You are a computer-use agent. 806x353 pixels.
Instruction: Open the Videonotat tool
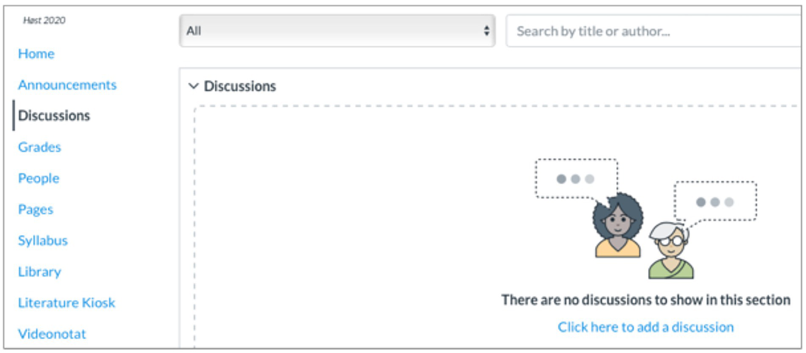52,334
